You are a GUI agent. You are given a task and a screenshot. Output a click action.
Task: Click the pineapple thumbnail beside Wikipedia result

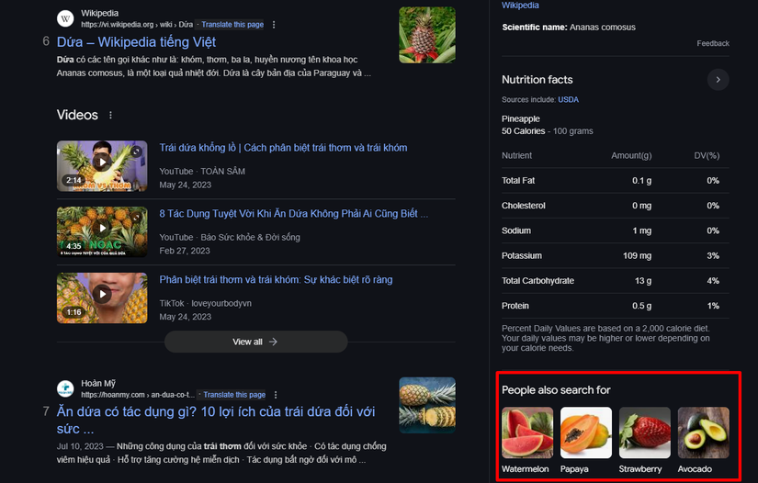coord(427,35)
